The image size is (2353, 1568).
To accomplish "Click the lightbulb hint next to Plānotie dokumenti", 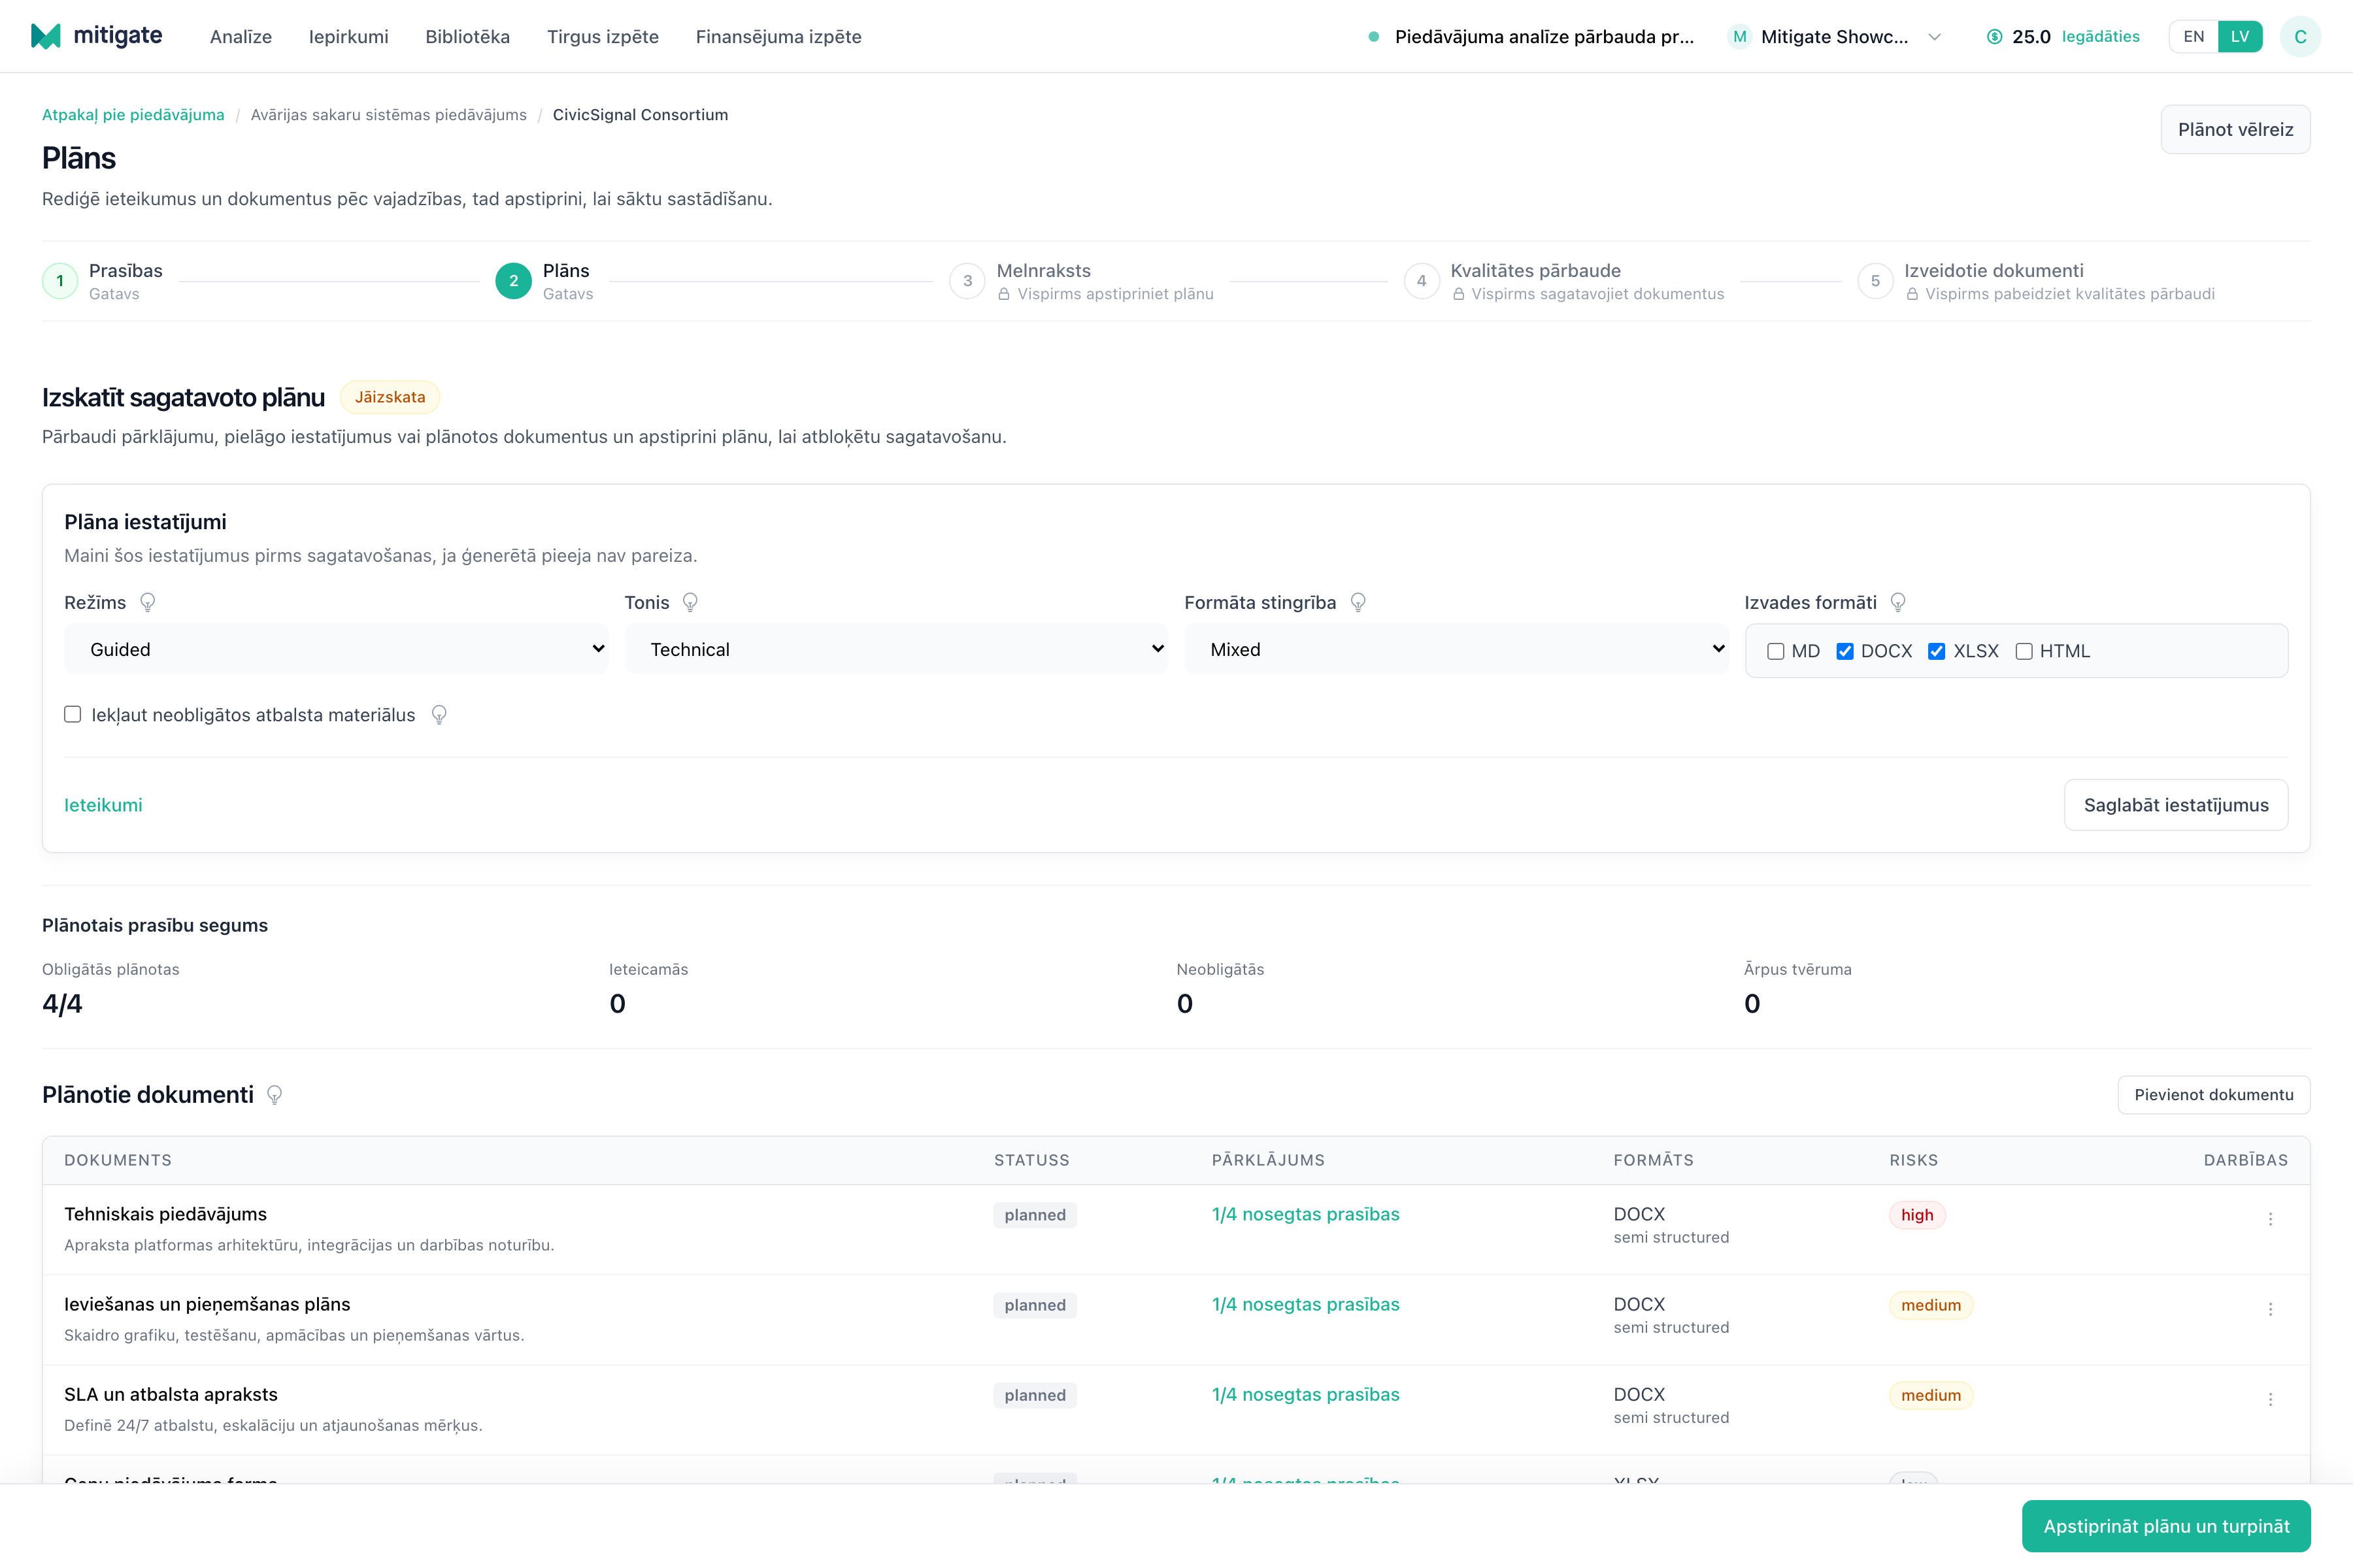I will pos(274,1095).
